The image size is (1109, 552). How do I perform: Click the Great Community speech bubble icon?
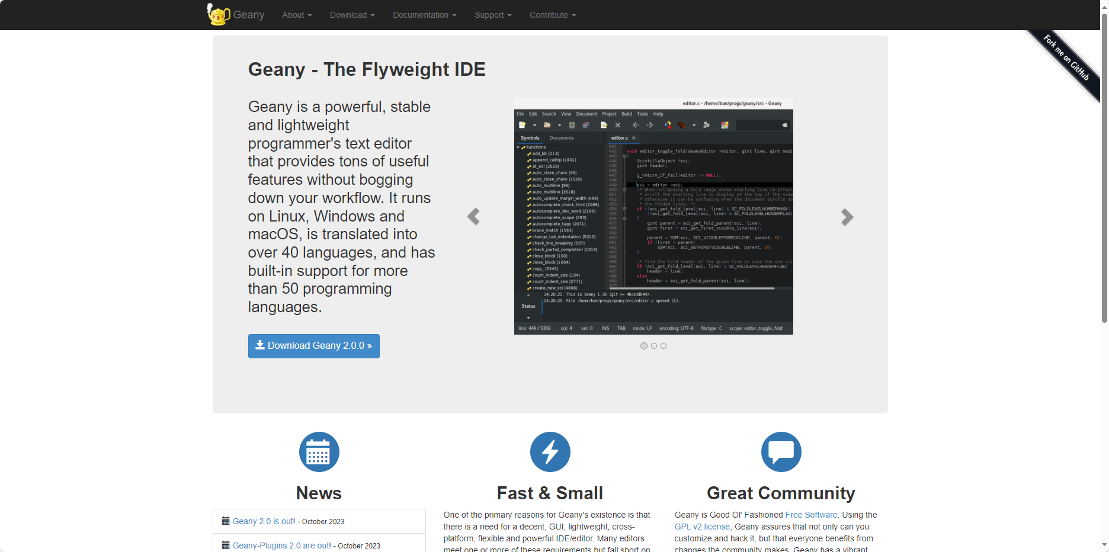(781, 452)
